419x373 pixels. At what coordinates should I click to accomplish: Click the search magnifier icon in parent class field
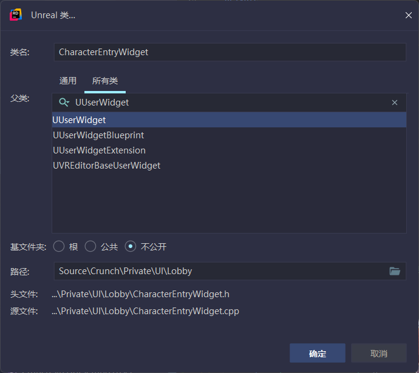pyautogui.click(x=64, y=102)
